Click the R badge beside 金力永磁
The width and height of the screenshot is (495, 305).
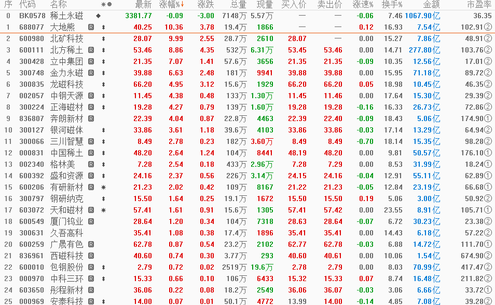pyautogui.click(x=91, y=73)
